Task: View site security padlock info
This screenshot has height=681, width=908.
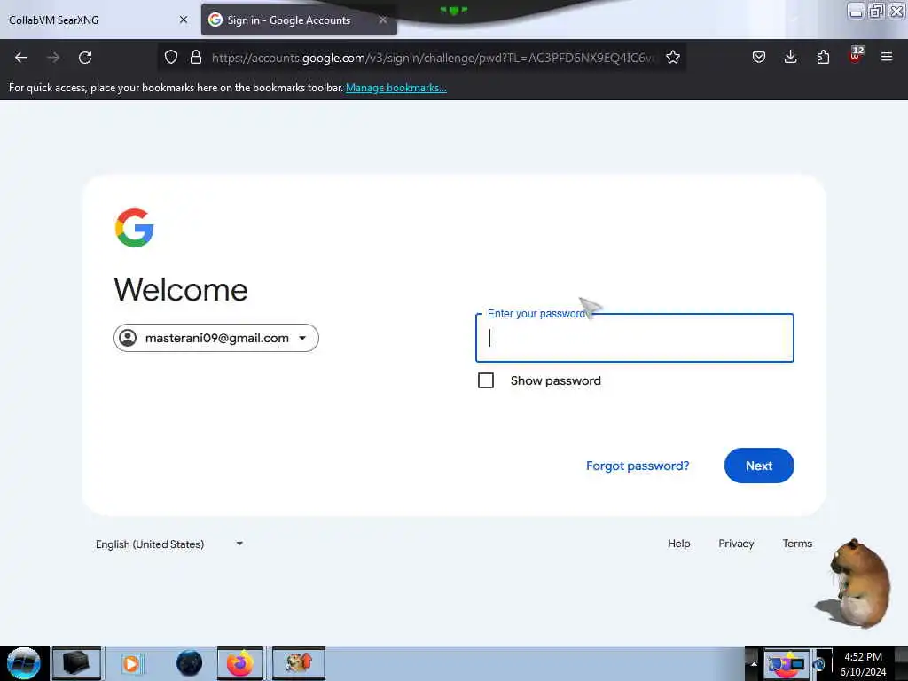Action: pos(196,57)
